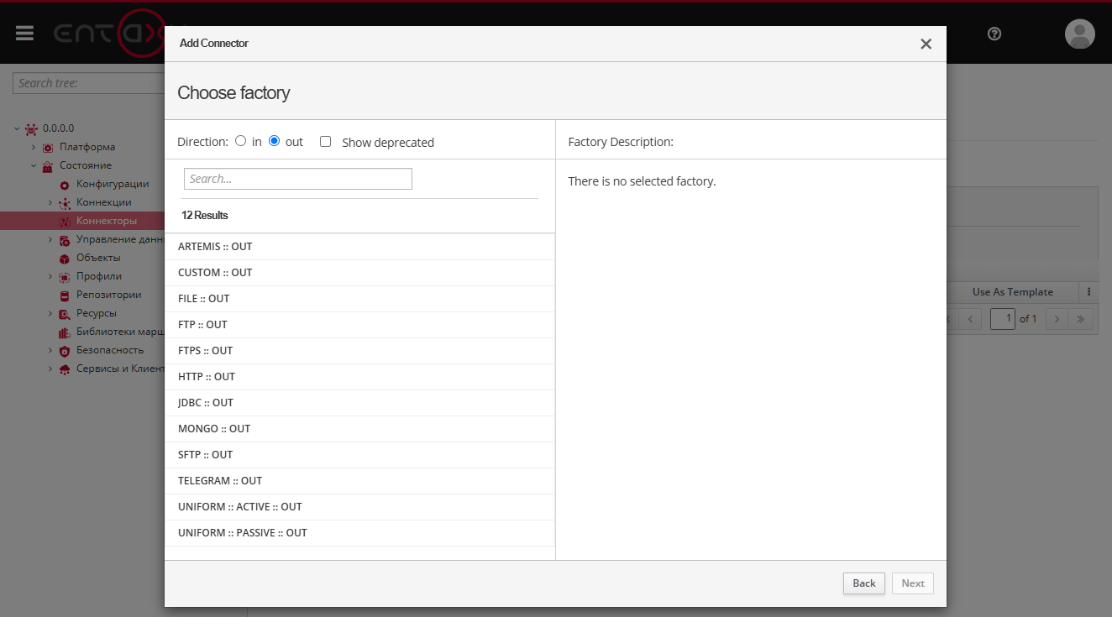
Task: Pick the UNIFORM :: PASSIVE :: OUT factory
Action: (x=243, y=533)
